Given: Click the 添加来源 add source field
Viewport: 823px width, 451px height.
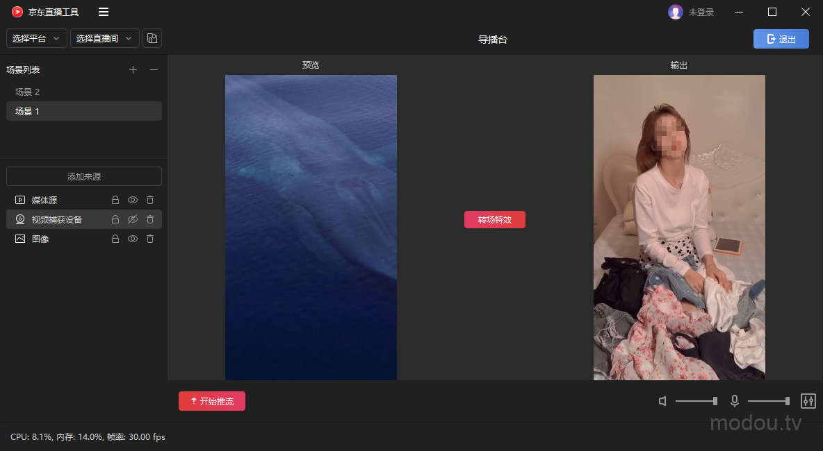Looking at the screenshot, I should [84, 176].
